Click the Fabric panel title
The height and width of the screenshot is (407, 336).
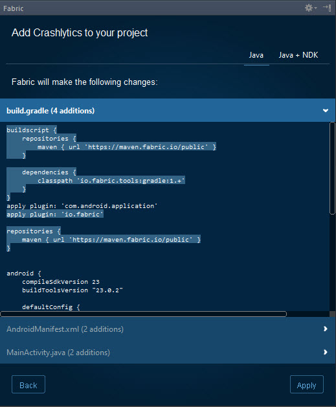pyautogui.click(x=13, y=8)
